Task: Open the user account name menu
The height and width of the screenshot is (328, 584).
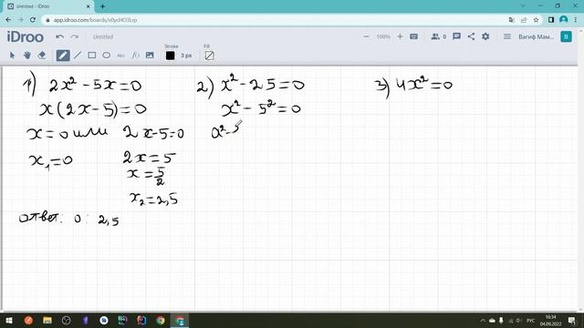Action: (536, 36)
